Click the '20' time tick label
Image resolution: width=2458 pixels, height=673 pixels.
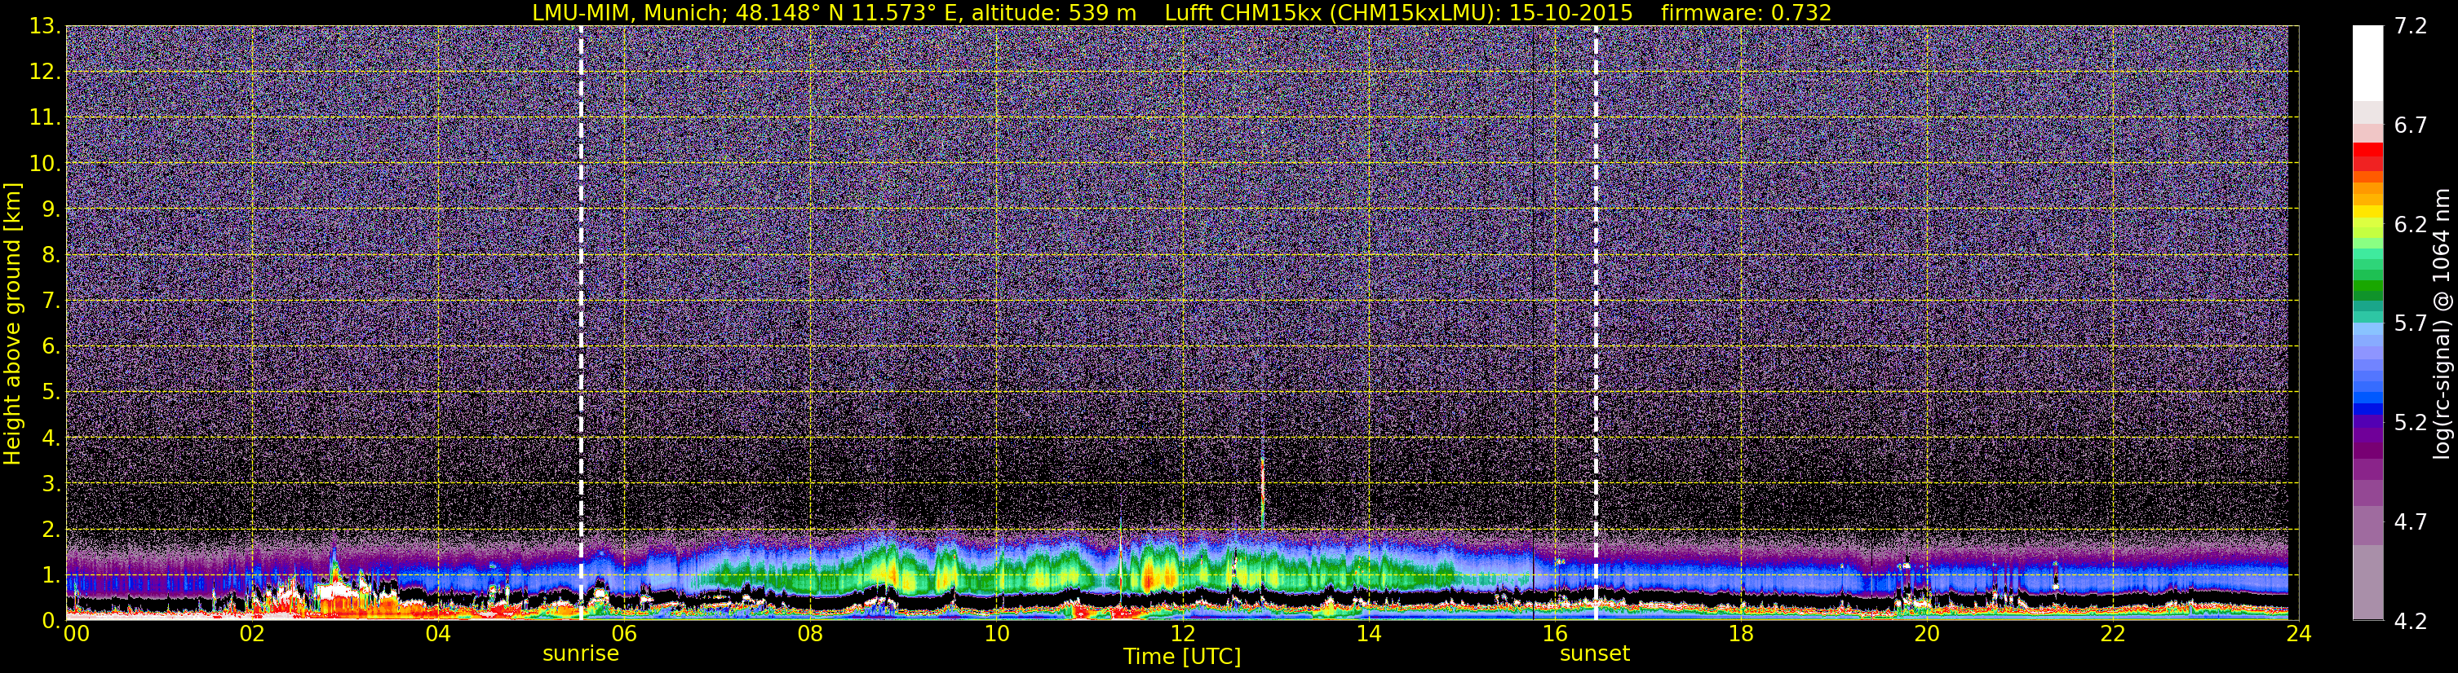click(x=1927, y=634)
